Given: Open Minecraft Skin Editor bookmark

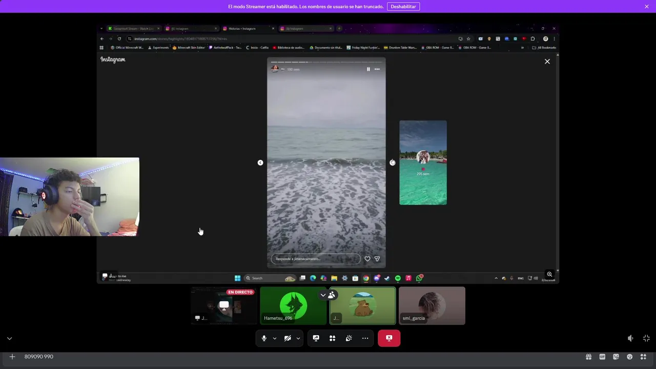Looking at the screenshot, I should click(x=189, y=48).
